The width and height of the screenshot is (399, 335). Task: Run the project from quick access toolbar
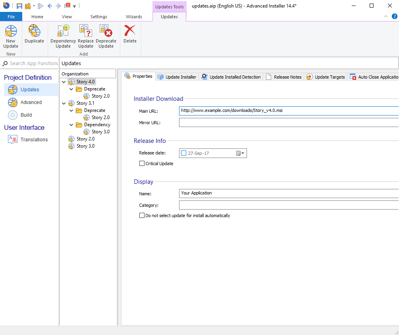(40, 6)
